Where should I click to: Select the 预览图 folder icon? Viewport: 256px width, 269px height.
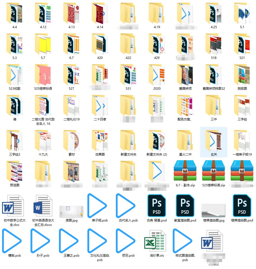pos(14,171)
